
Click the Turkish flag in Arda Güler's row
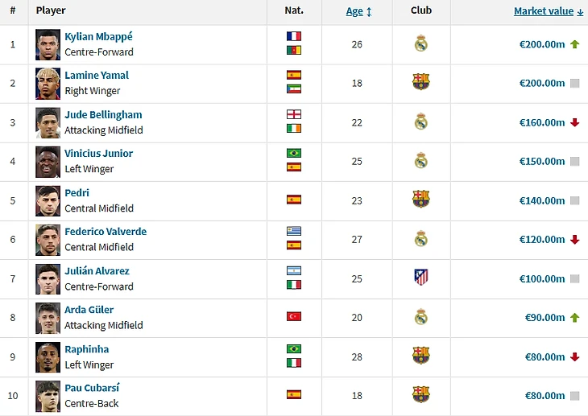294,317
